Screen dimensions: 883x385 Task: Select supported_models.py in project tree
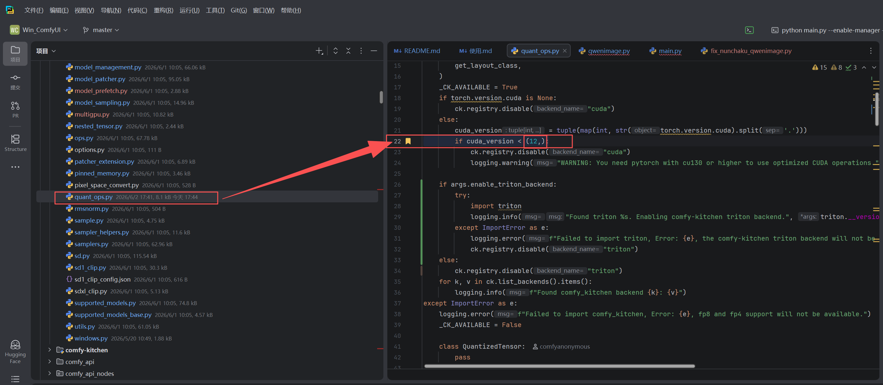(x=105, y=303)
